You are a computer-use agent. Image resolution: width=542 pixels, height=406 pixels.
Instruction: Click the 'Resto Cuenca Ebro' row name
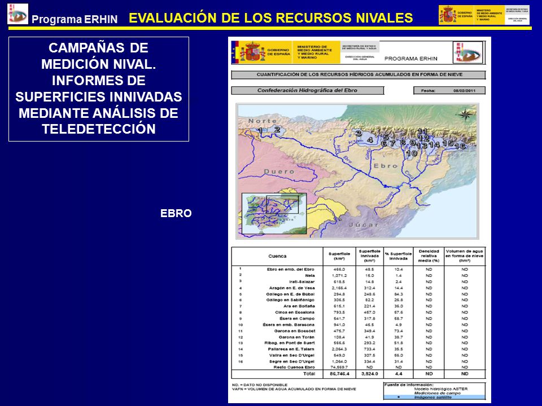point(294,367)
